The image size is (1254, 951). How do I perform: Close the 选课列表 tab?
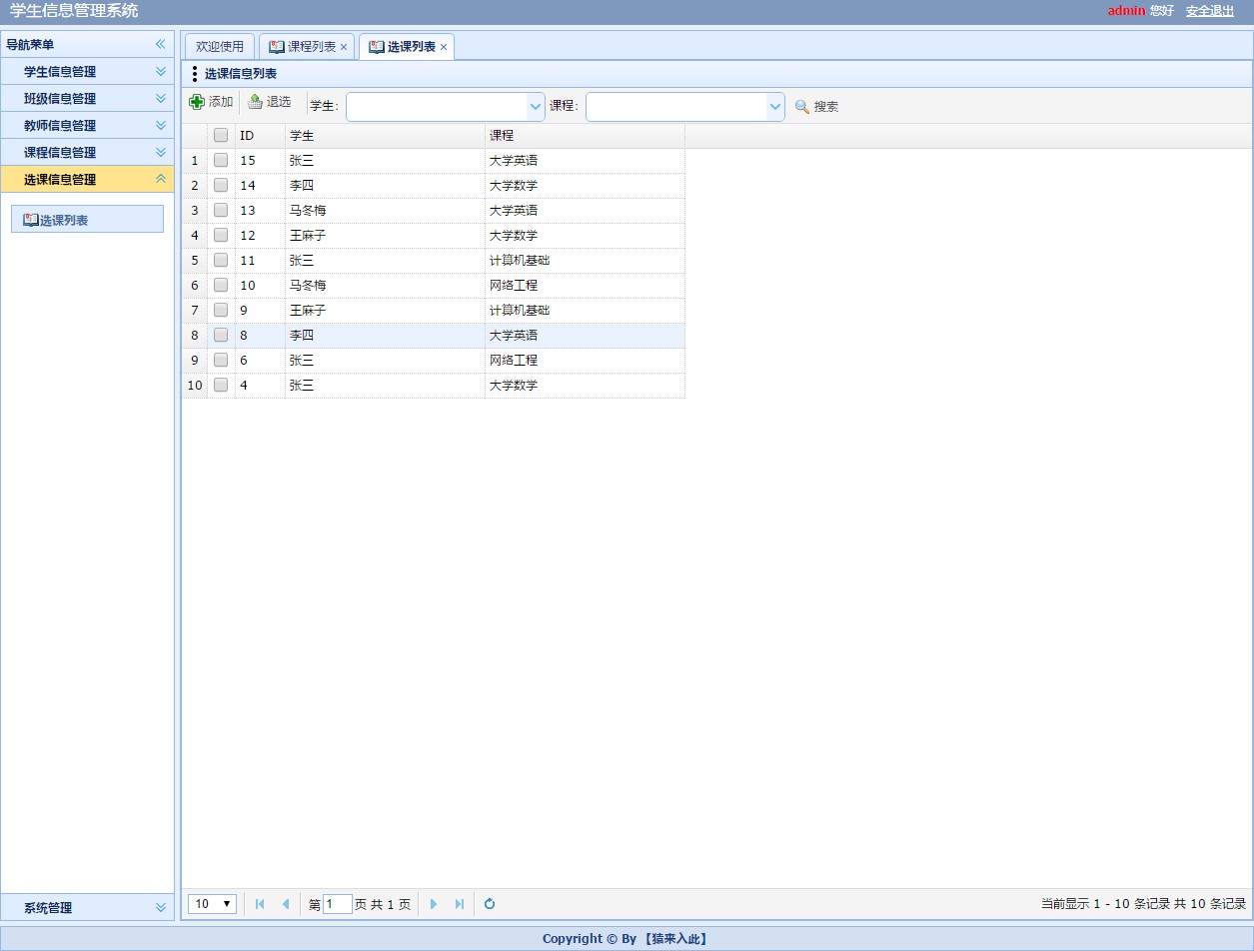click(444, 47)
